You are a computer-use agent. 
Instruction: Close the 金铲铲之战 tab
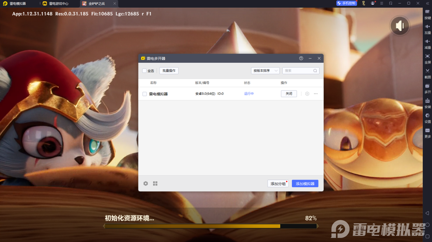click(x=115, y=3)
